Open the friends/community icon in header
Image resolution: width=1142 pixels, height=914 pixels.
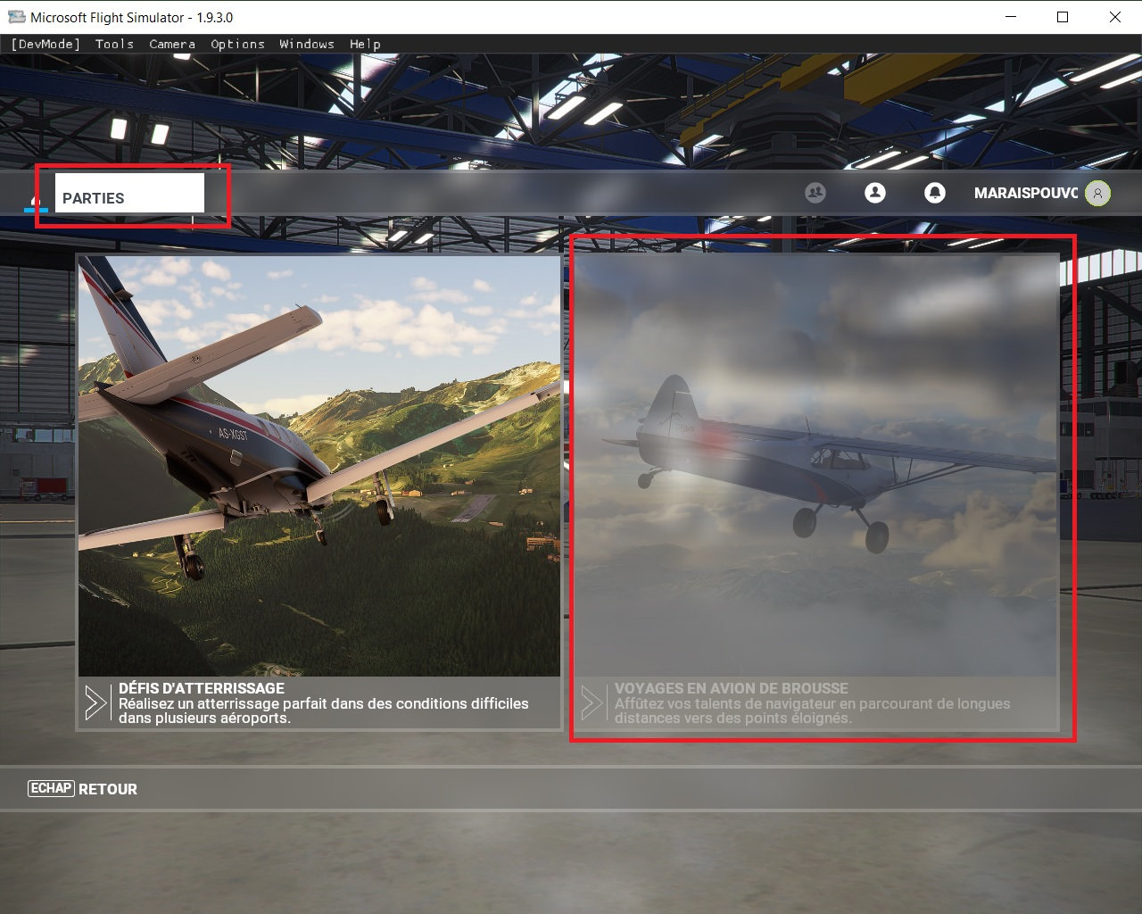tap(815, 193)
